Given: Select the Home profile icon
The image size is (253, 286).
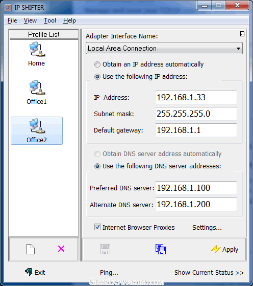Looking at the screenshot, I should 37,50.
